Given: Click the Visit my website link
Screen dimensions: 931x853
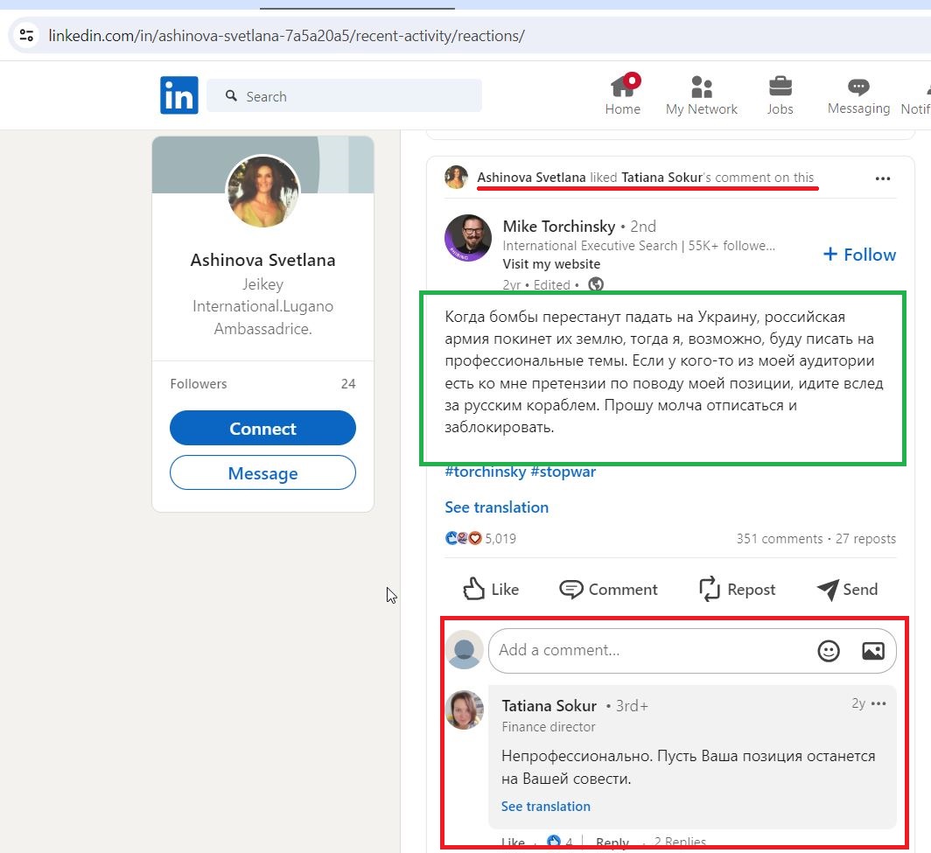Looking at the screenshot, I should tap(551, 264).
